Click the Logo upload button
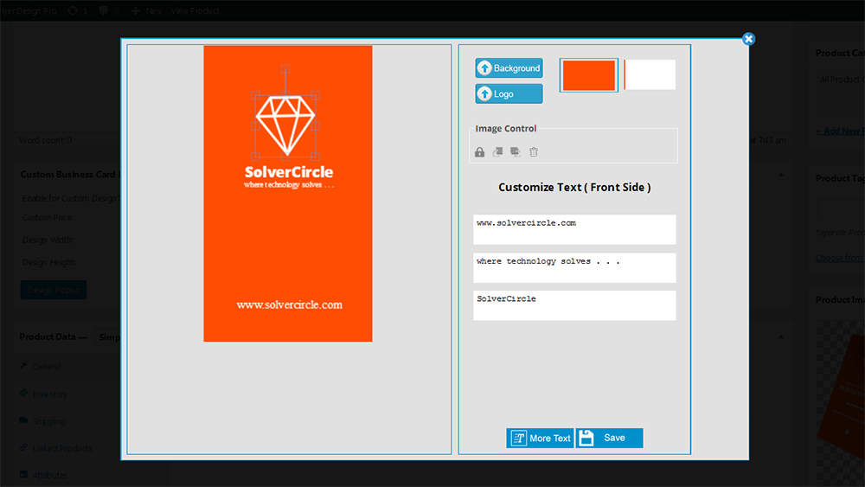The height and width of the screenshot is (487, 865). coord(509,93)
